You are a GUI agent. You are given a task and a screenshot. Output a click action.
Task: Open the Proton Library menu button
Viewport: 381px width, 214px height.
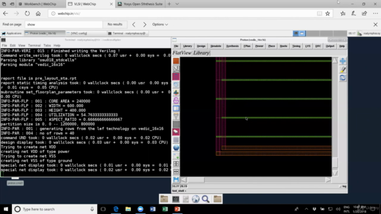click(188, 46)
